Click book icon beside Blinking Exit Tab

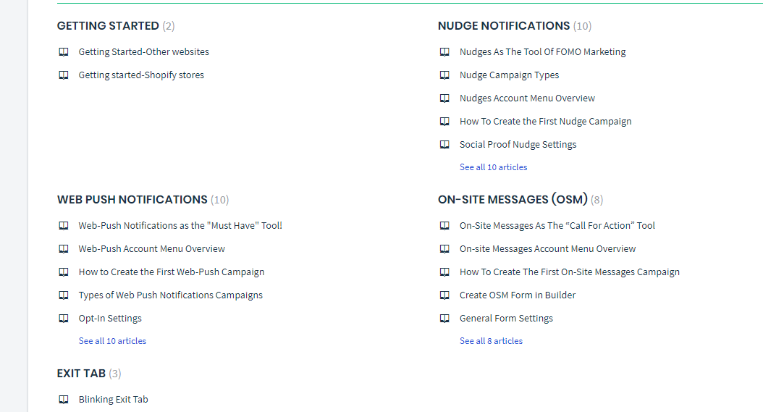tap(64, 400)
